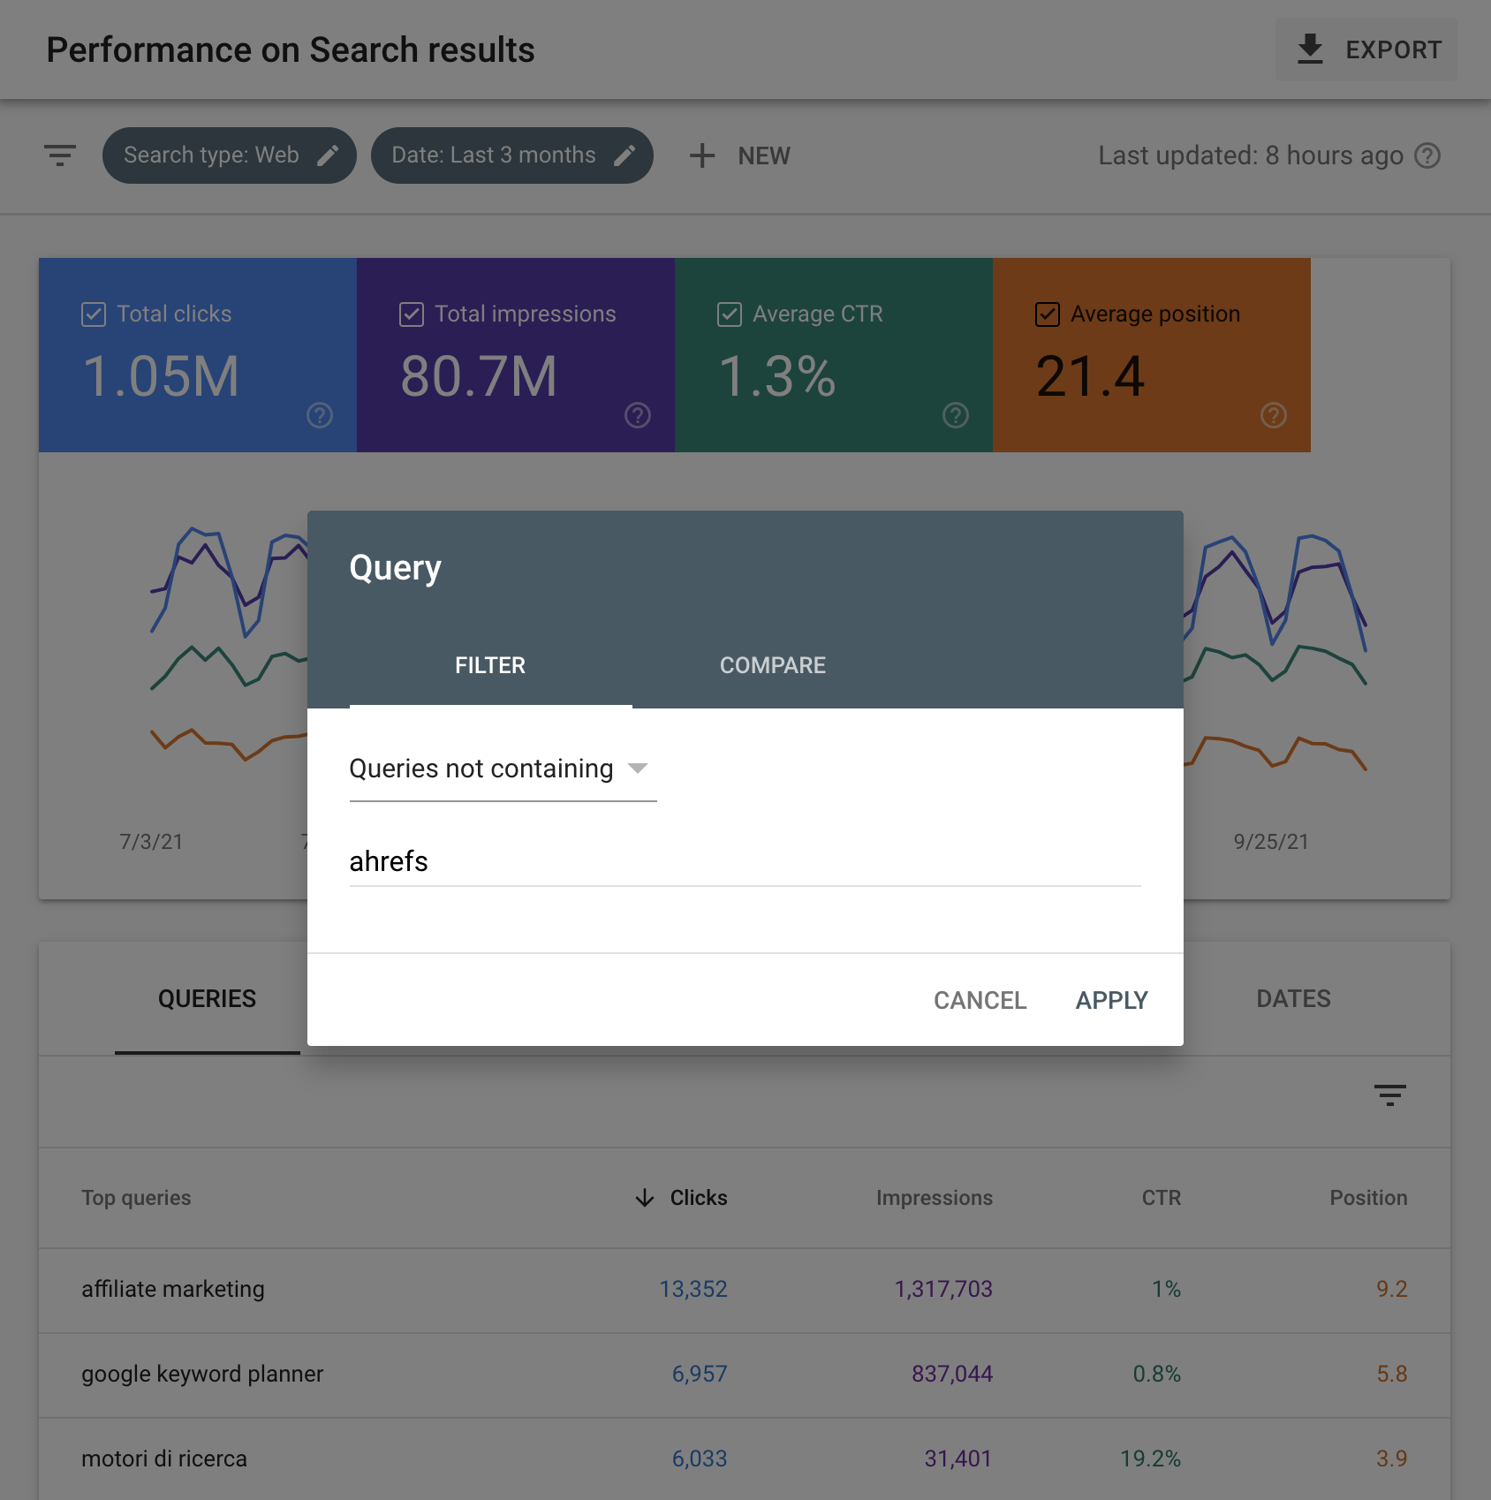This screenshot has width=1491, height=1500.
Task: Disable the Average position checkbox
Action: click(x=1047, y=314)
